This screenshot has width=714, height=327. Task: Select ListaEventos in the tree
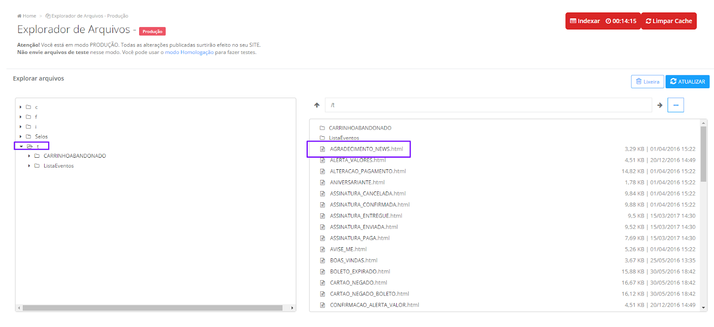(58, 166)
